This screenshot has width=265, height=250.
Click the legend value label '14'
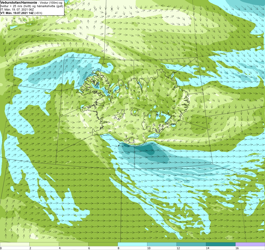[207, 248]
